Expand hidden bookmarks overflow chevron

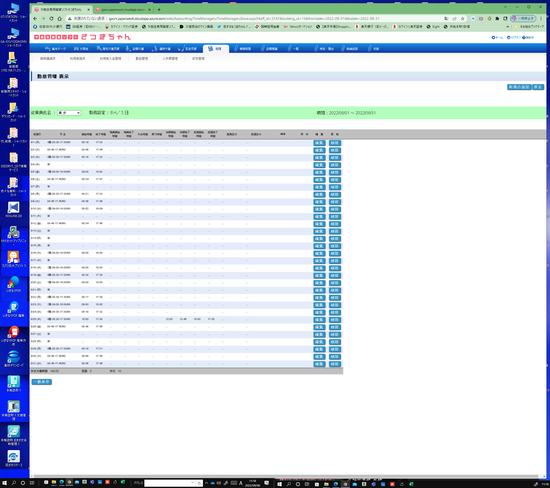(x=507, y=27)
